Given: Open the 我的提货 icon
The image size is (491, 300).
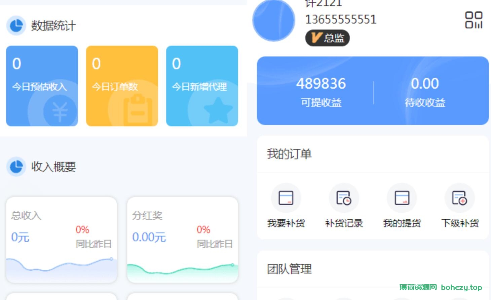Looking at the screenshot, I should point(402,198).
